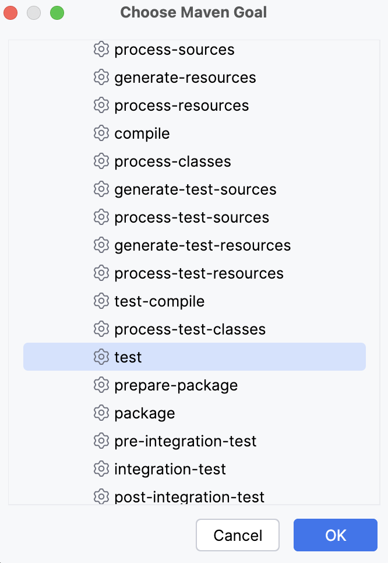The height and width of the screenshot is (563, 388).
Task: Click the gear icon beside process-test-classes
Action: tap(101, 329)
